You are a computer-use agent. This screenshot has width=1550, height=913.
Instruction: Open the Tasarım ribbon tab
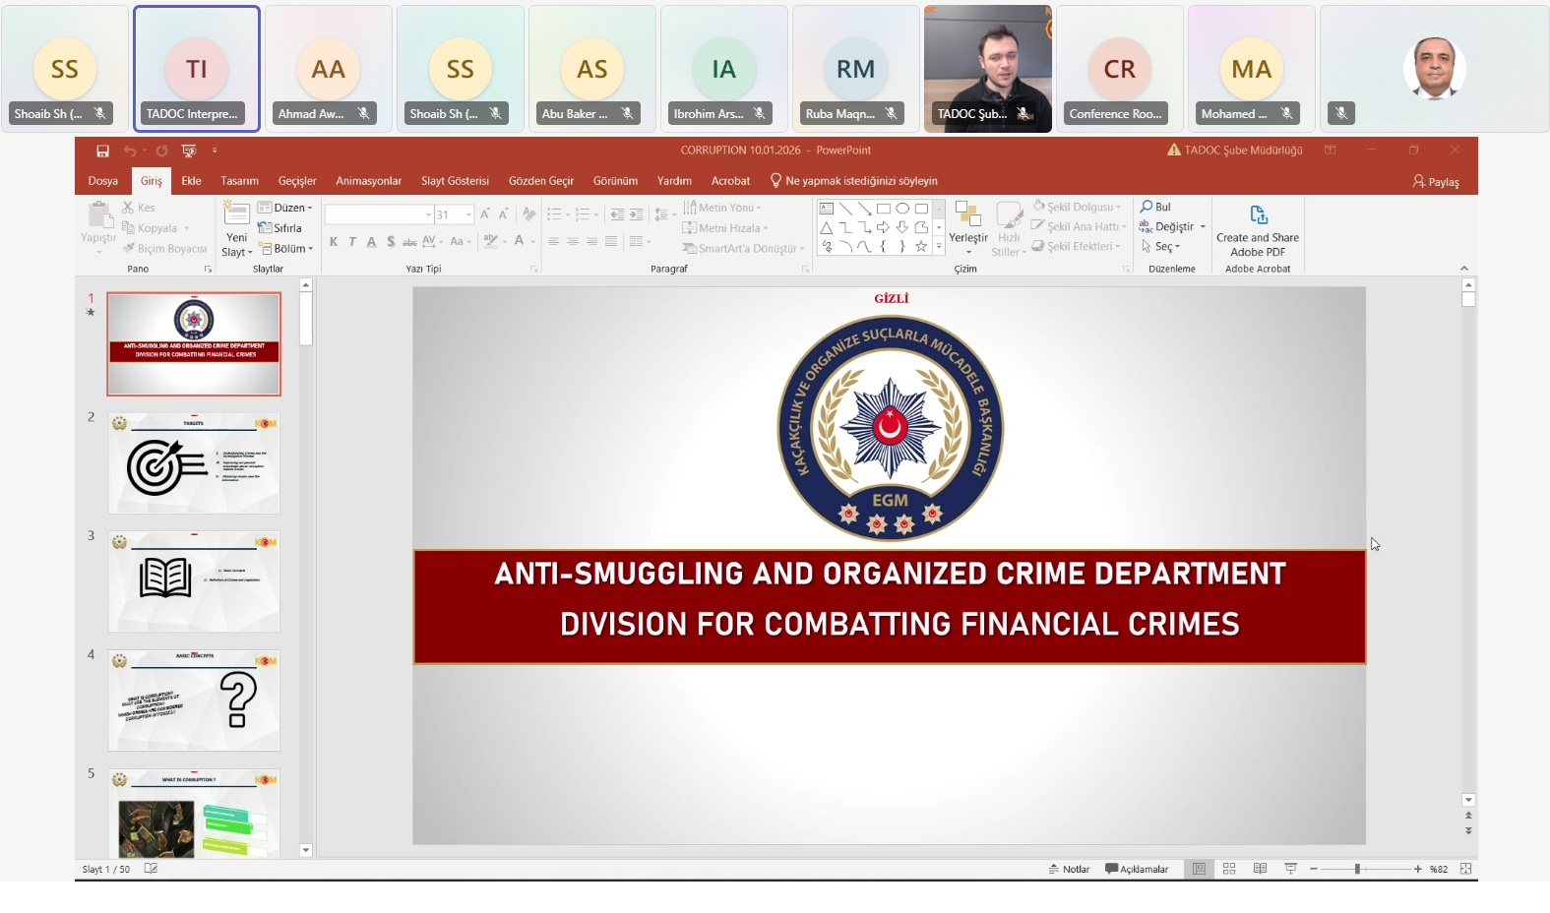pos(239,181)
